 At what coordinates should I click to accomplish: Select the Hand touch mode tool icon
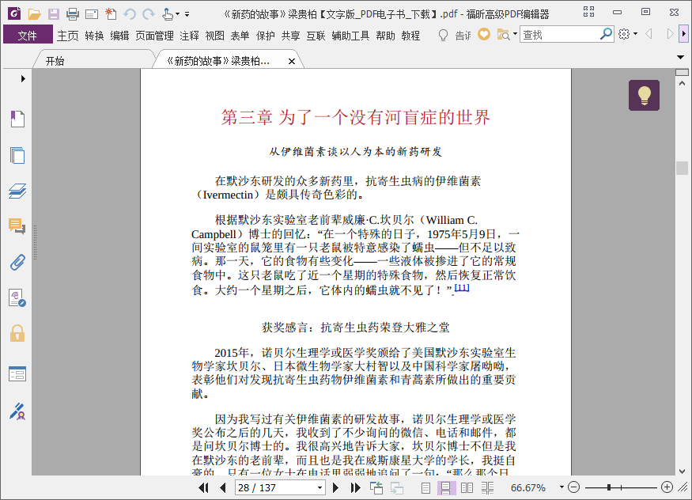167,14
